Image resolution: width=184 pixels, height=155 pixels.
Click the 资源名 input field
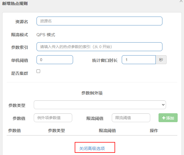point(99,21)
